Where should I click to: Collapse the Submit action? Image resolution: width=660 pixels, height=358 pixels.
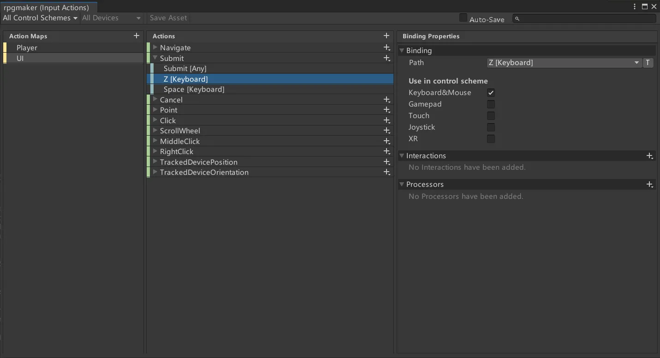click(x=155, y=58)
